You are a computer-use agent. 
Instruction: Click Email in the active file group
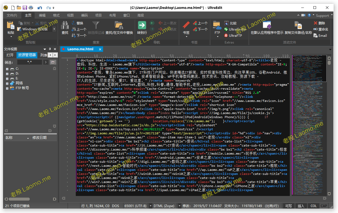click(x=320, y=35)
